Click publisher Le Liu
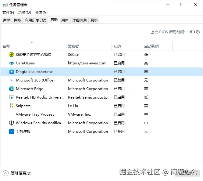This screenshot has height=181, width=203. [x=73, y=106]
